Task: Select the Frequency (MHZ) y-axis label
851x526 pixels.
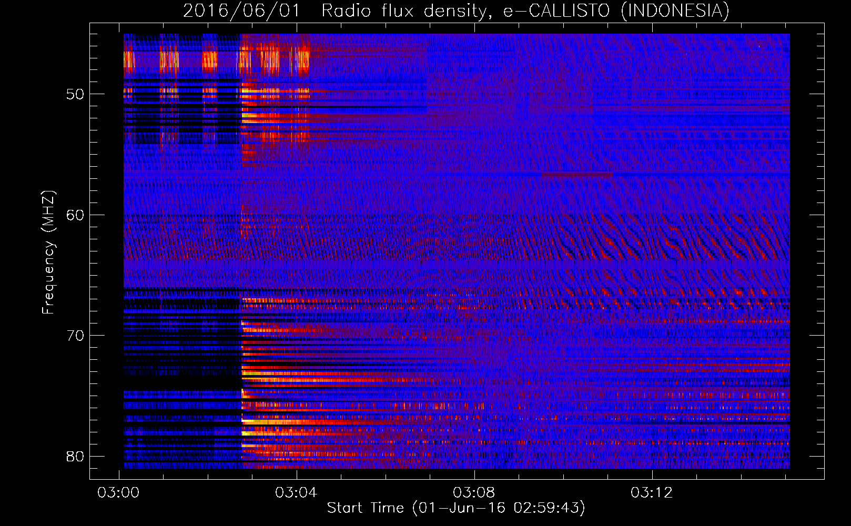Action: (x=48, y=252)
